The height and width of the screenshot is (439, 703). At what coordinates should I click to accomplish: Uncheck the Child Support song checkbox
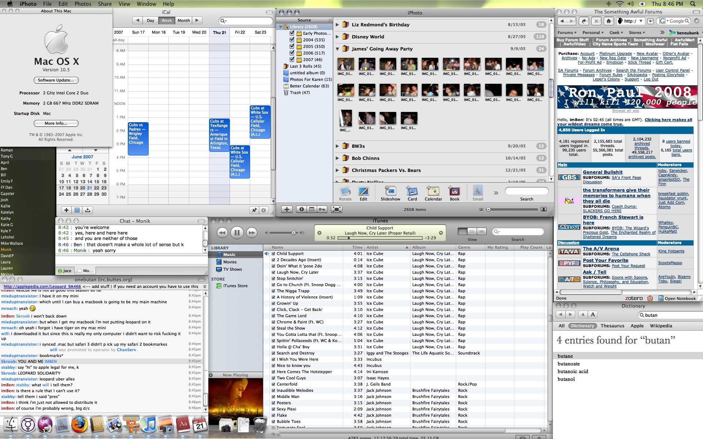(273, 254)
